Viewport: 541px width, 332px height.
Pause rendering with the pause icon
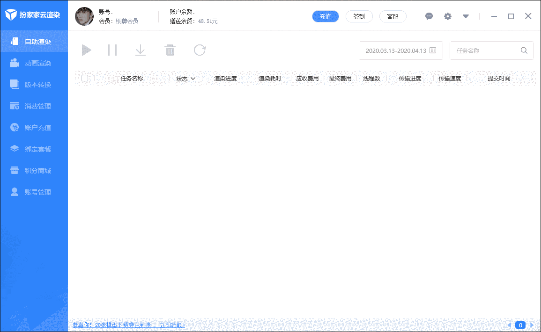[112, 50]
